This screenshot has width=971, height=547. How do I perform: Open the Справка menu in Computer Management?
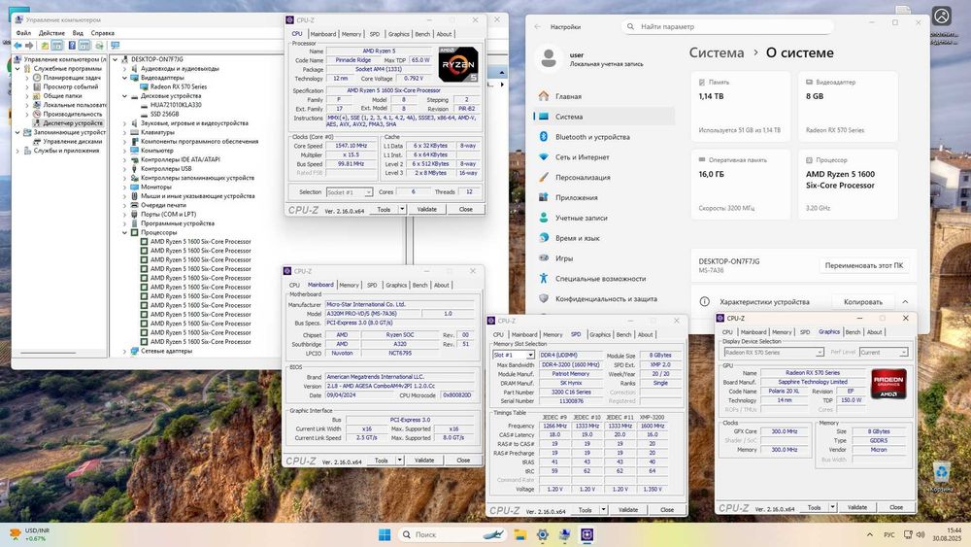[x=102, y=33]
